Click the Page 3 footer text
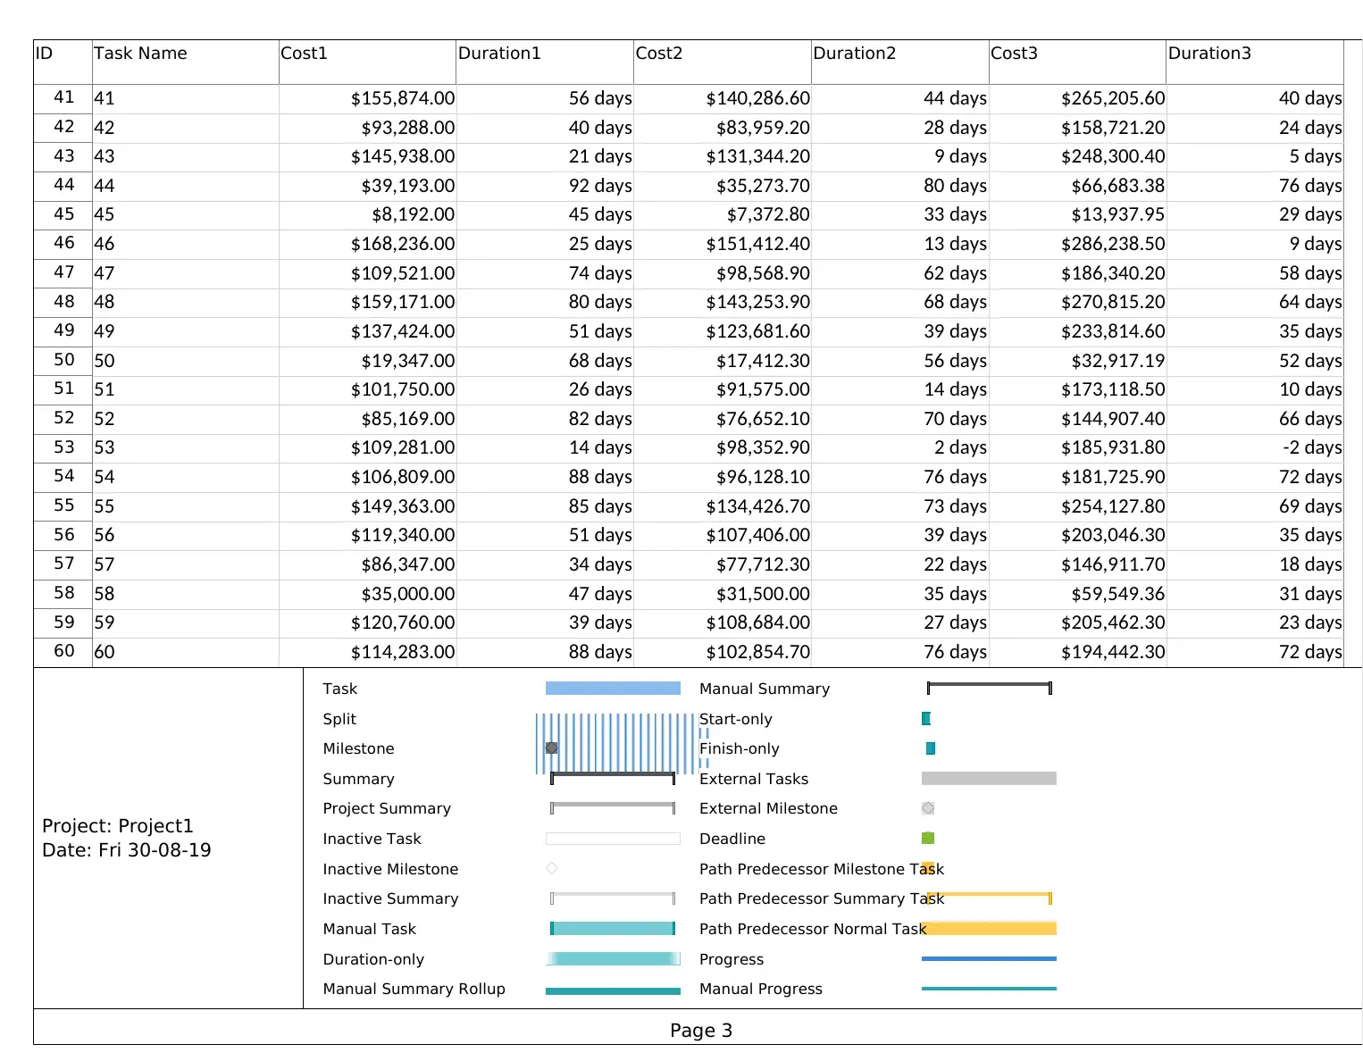 [701, 1031]
